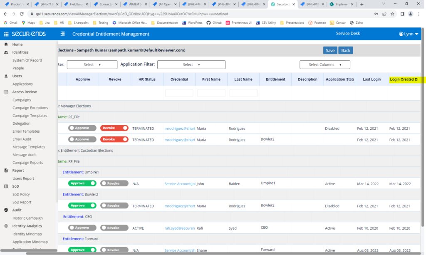Click the page's vertical scrollbar
Screen dimensions: 426x255
click(x=422, y=128)
